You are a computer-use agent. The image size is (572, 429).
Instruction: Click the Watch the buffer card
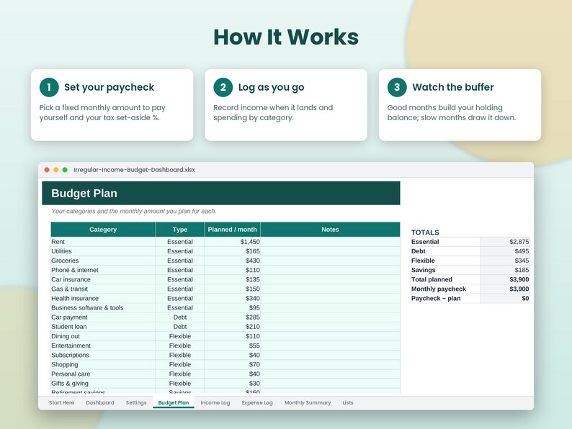pyautogui.click(x=460, y=105)
